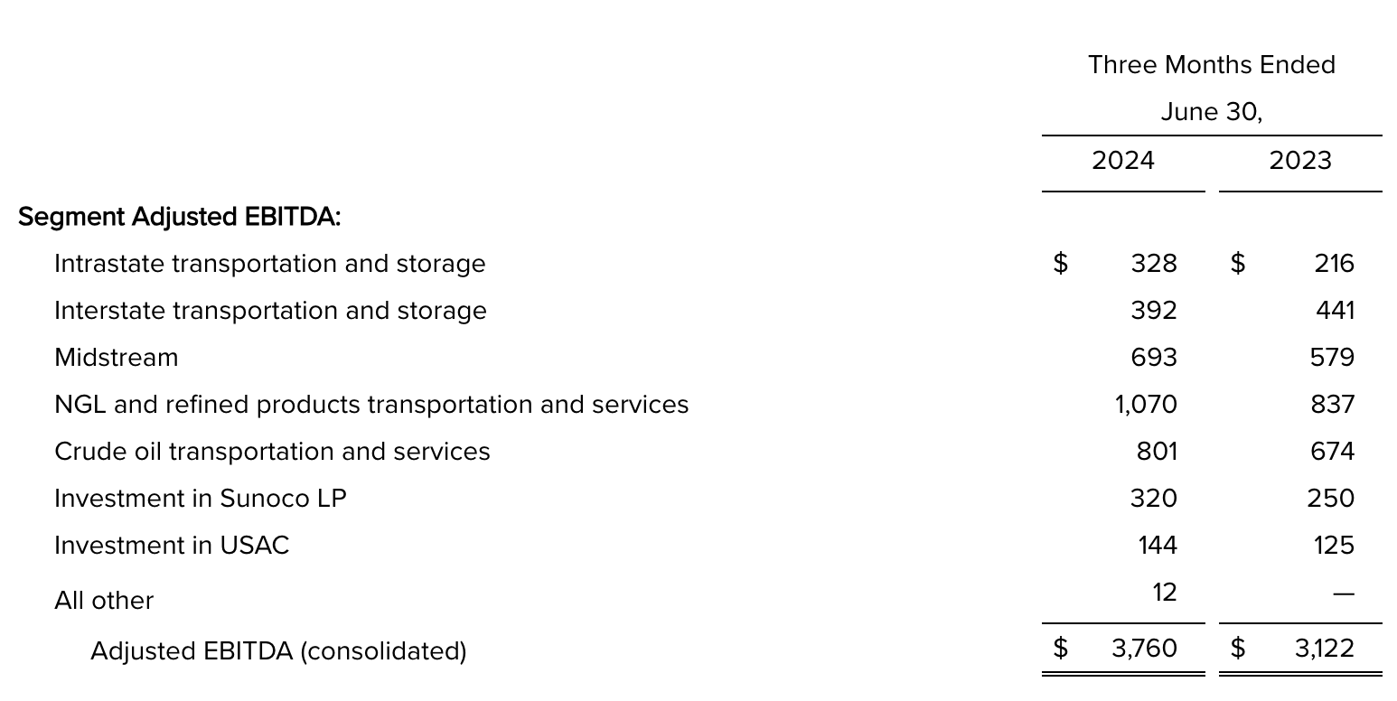
Task: Select the Intrastate transportation and storage label
Action: pos(269,264)
